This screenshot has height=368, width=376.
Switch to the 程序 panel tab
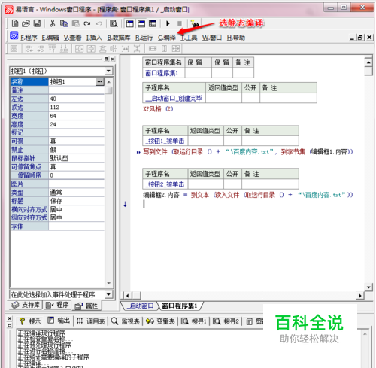click(57, 305)
